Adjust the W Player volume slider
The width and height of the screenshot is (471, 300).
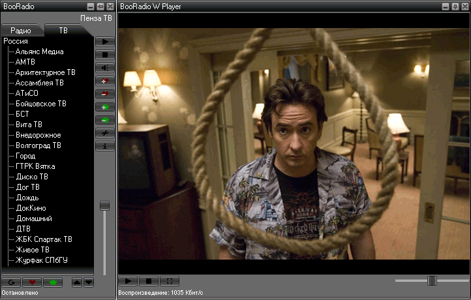click(x=432, y=280)
